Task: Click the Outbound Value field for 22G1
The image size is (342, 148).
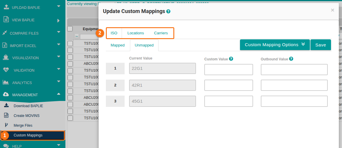Action: [294, 70]
